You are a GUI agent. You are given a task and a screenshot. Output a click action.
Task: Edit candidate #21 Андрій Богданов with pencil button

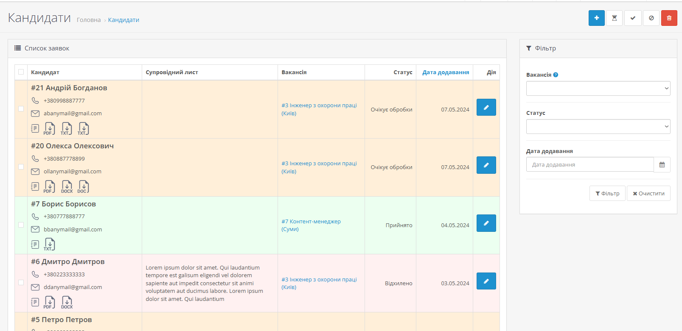pyautogui.click(x=486, y=107)
